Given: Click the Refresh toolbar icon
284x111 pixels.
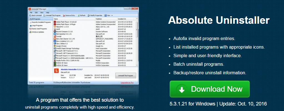Looking at the screenshot, I should coord(79,15).
